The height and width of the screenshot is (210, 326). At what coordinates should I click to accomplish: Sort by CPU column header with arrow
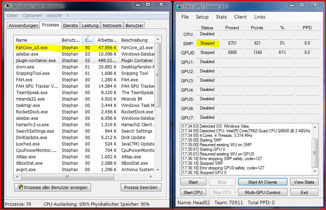(x=88, y=40)
